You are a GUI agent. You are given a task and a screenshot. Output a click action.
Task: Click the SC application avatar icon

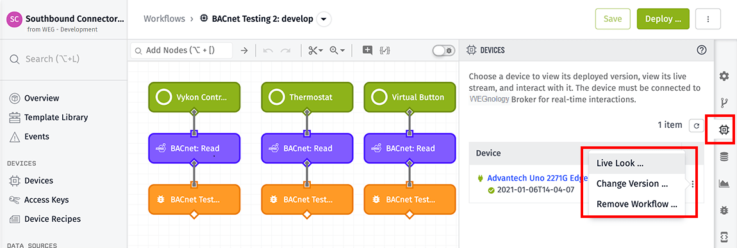[x=15, y=20]
